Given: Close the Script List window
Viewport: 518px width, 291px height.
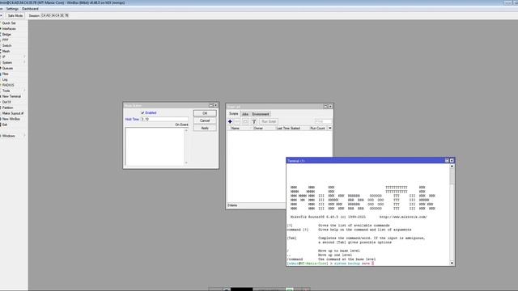Looking at the screenshot, I should (330, 106).
